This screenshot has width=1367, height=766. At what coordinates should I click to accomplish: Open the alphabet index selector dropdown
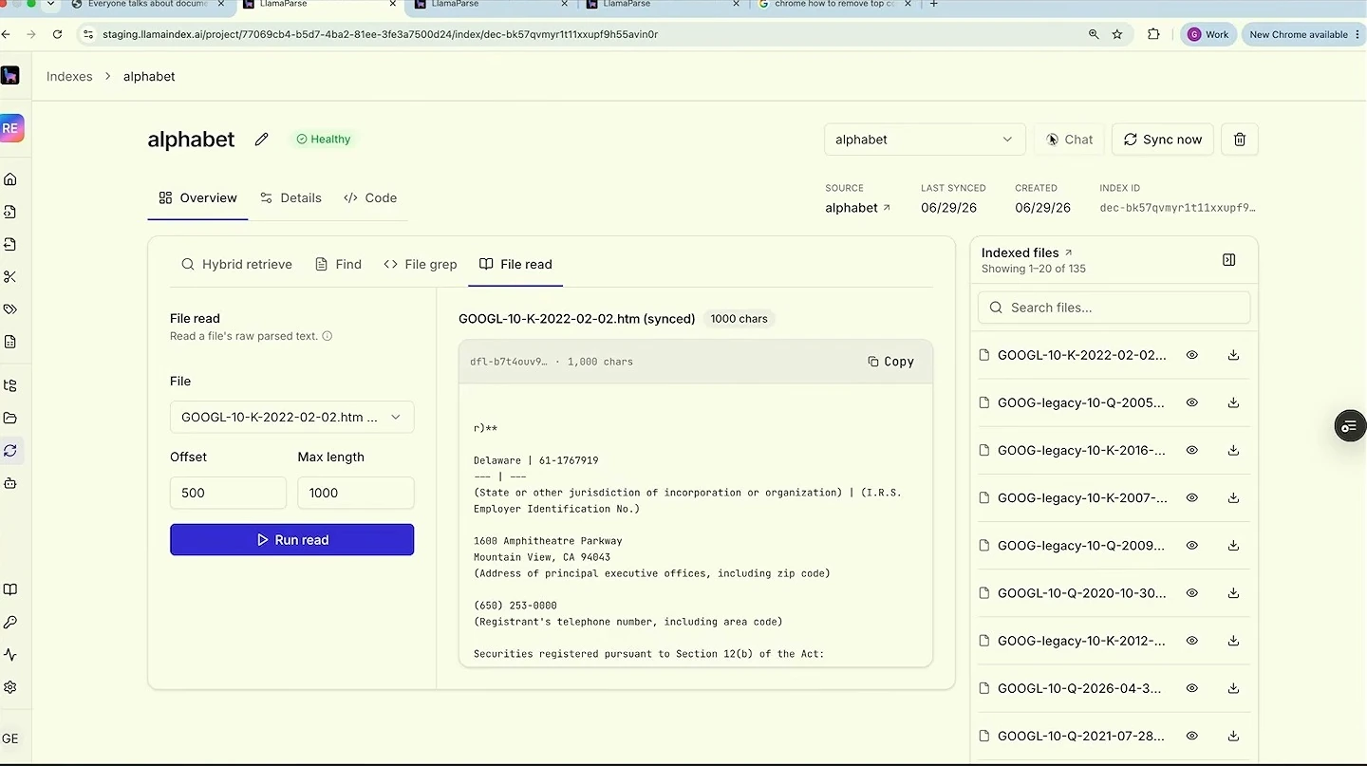(x=925, y=140)
